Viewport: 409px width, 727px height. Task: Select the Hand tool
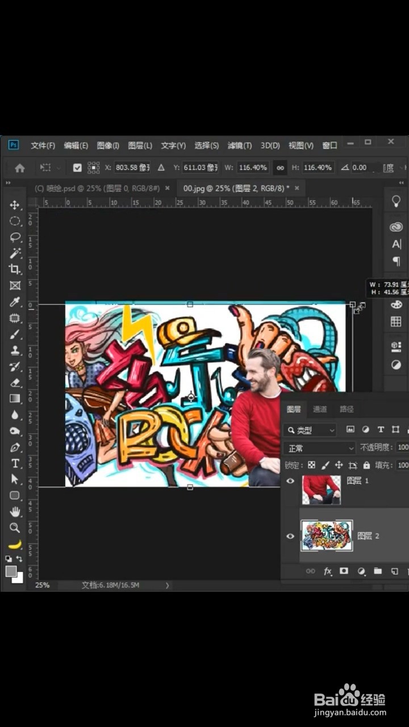tap(15, 511)
